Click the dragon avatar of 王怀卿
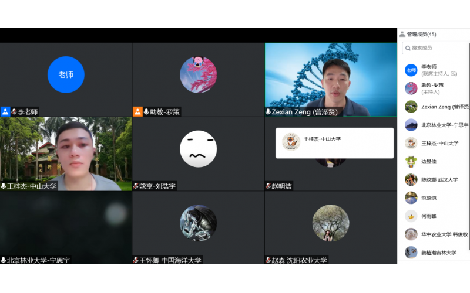 [x=198, y=223]
